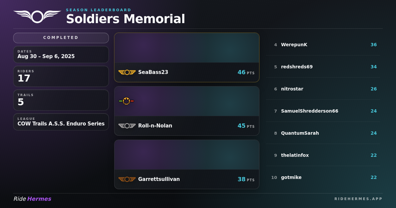Open SamuelShredderson66's rider entry
Screen dimensions: 396x208
tap(323, 111)
